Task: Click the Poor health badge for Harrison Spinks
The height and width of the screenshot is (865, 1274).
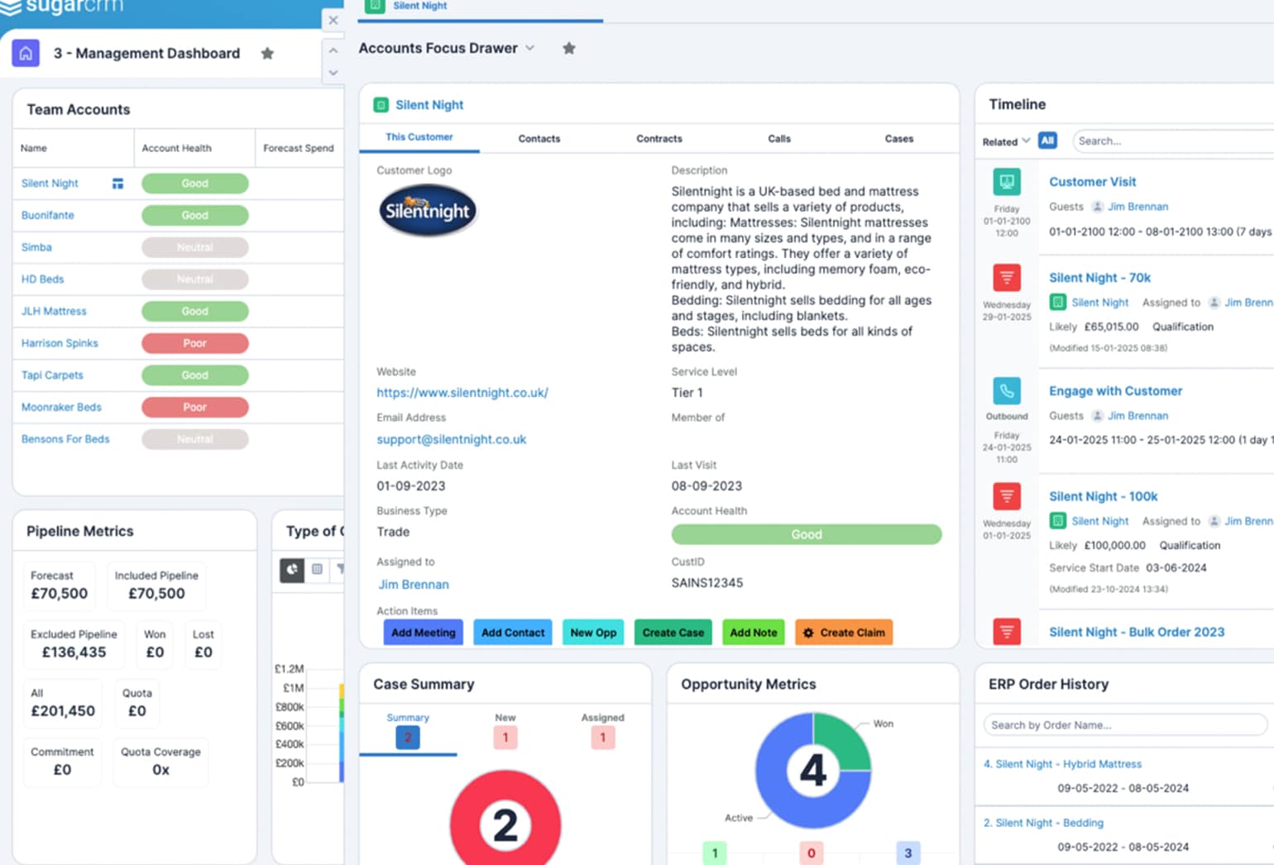Action: pos(195,343)
